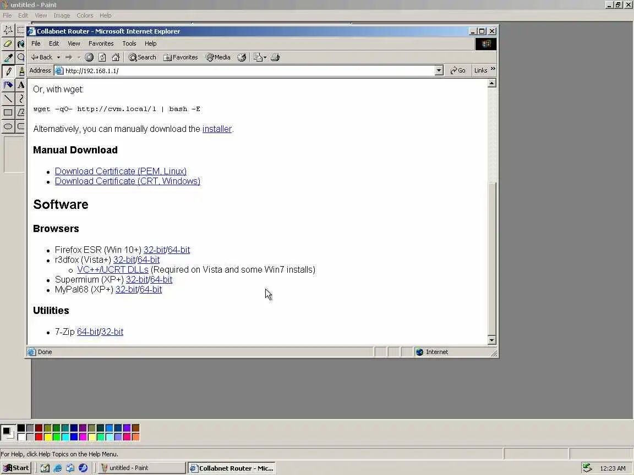
Task: Open the Mail button dropdown arrow
Action: [x=265, y=57]
